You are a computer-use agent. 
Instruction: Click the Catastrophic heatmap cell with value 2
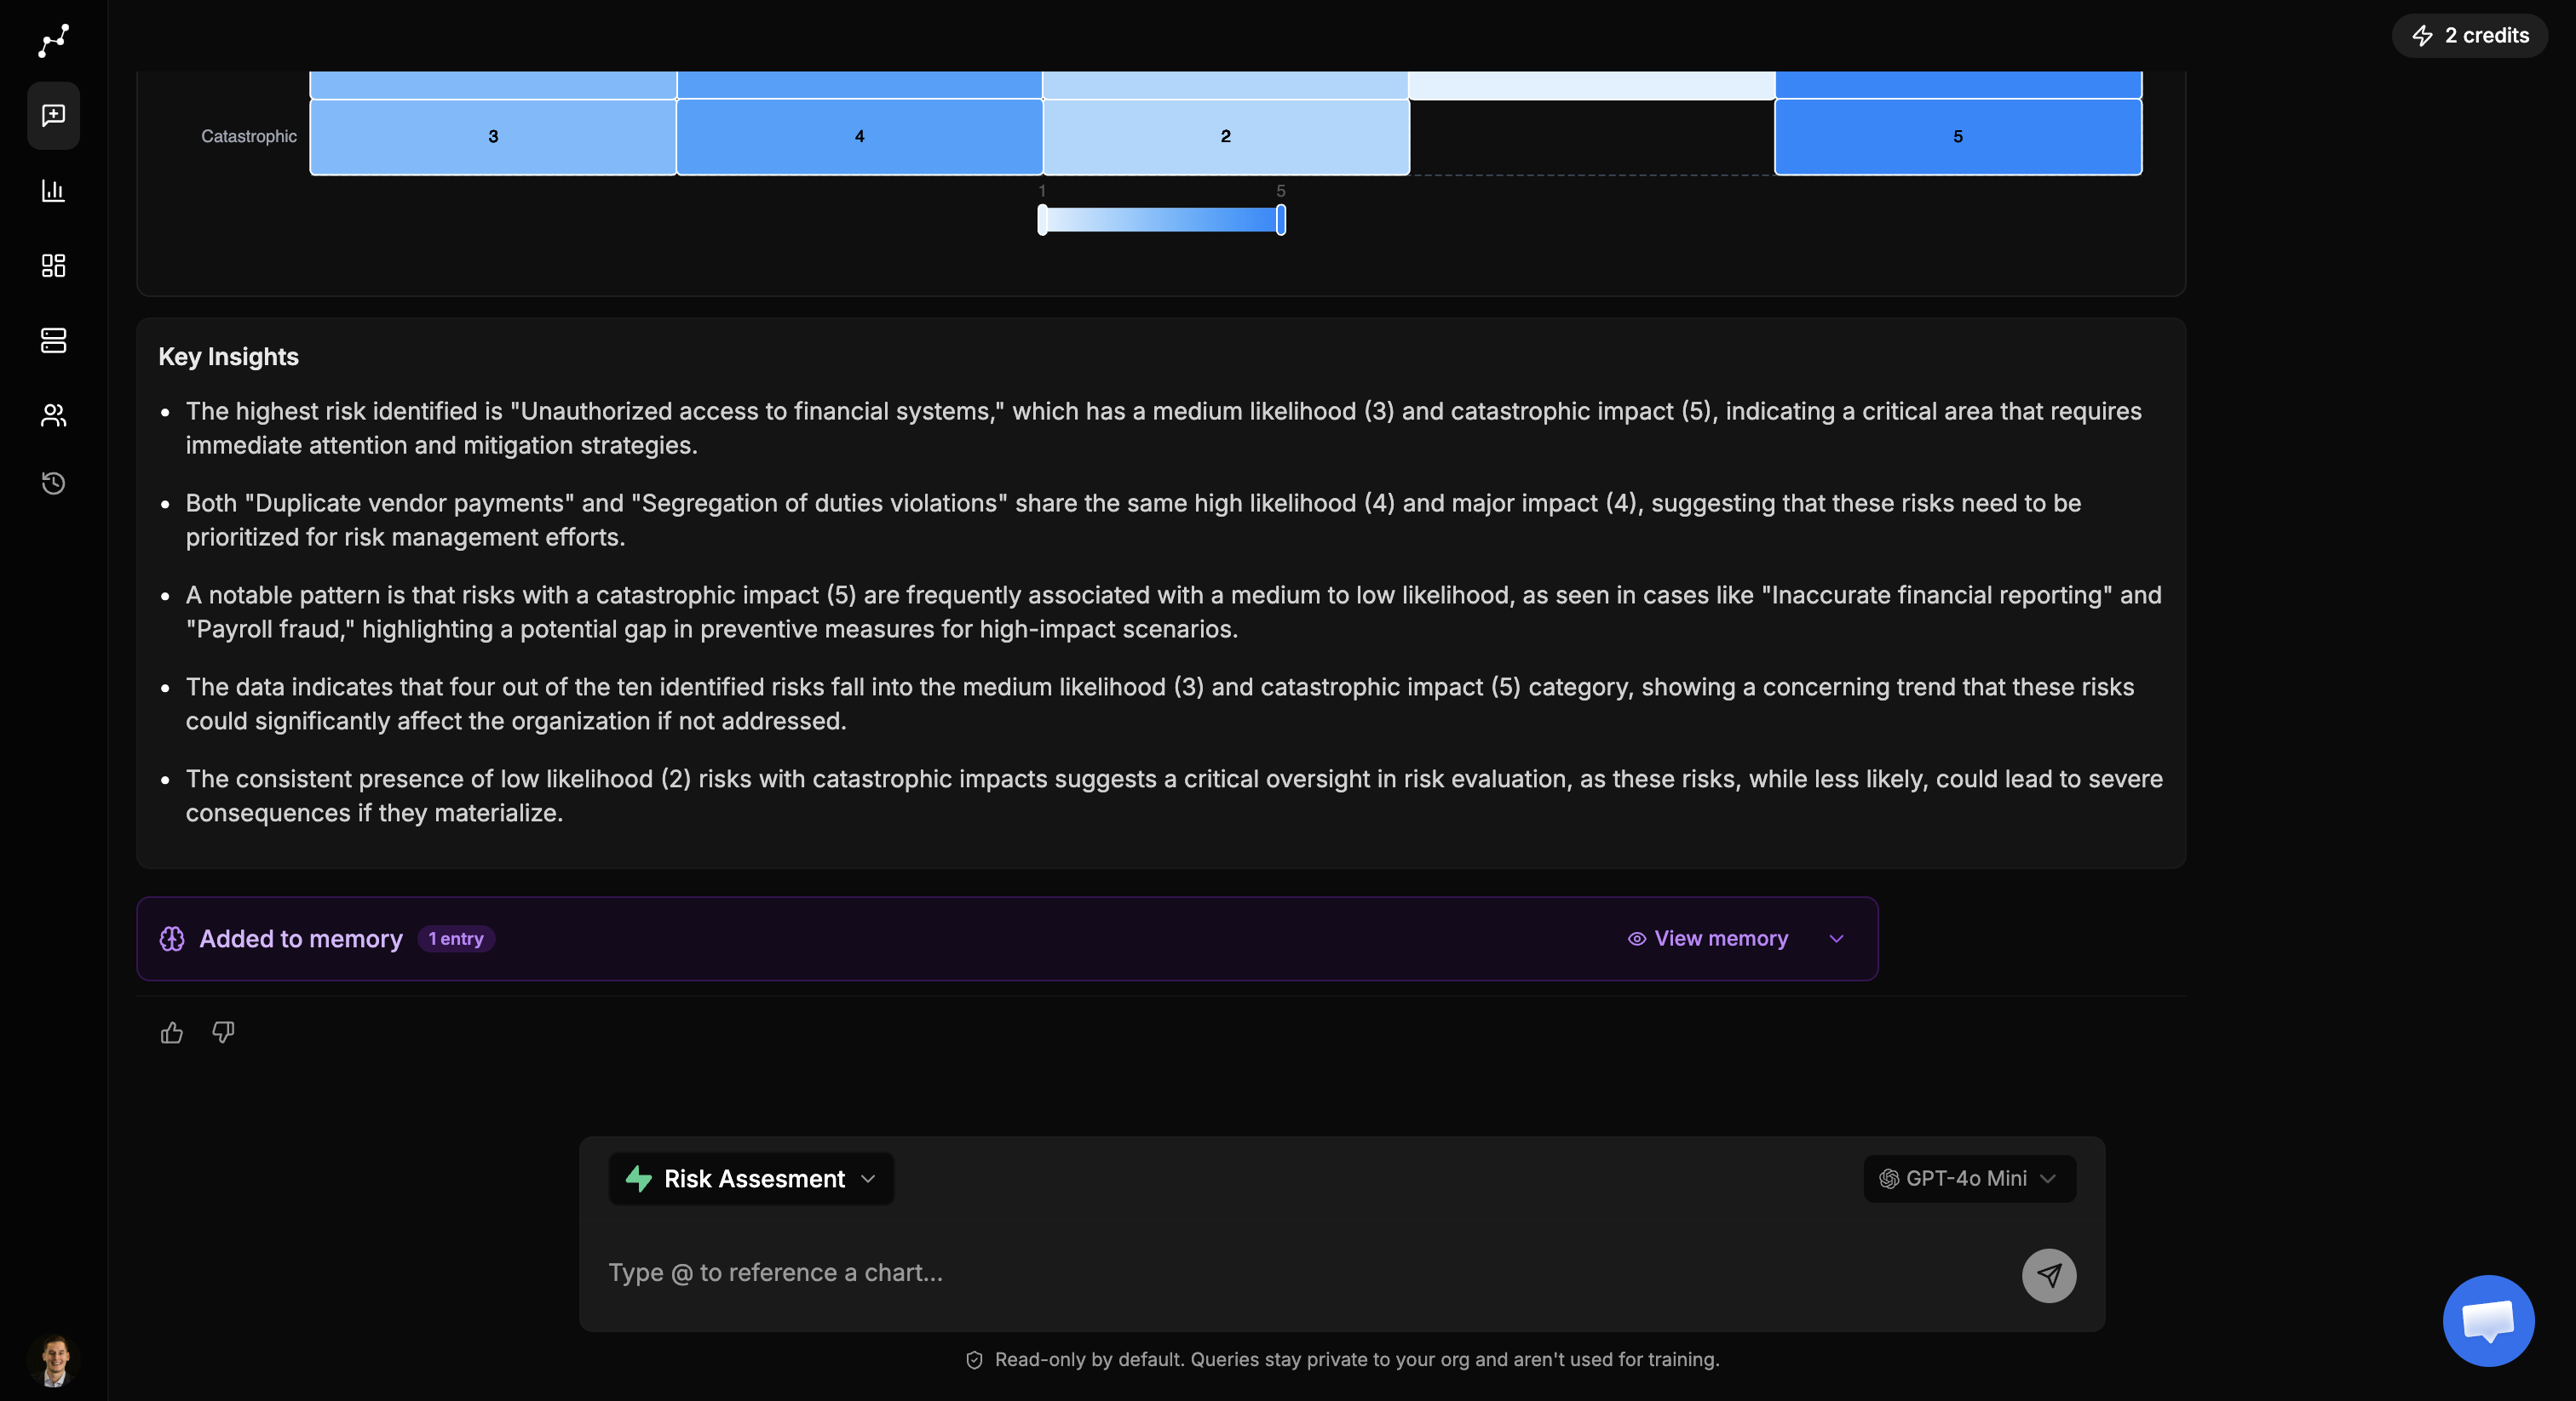click(1226, 137)
